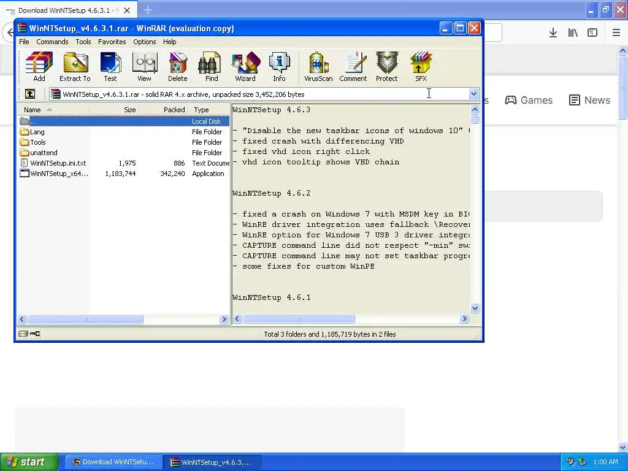Image resolution: width=628 pixels, height=471 pixels.
Task: Click the system tray clock
Action: [x=605, y=462]
